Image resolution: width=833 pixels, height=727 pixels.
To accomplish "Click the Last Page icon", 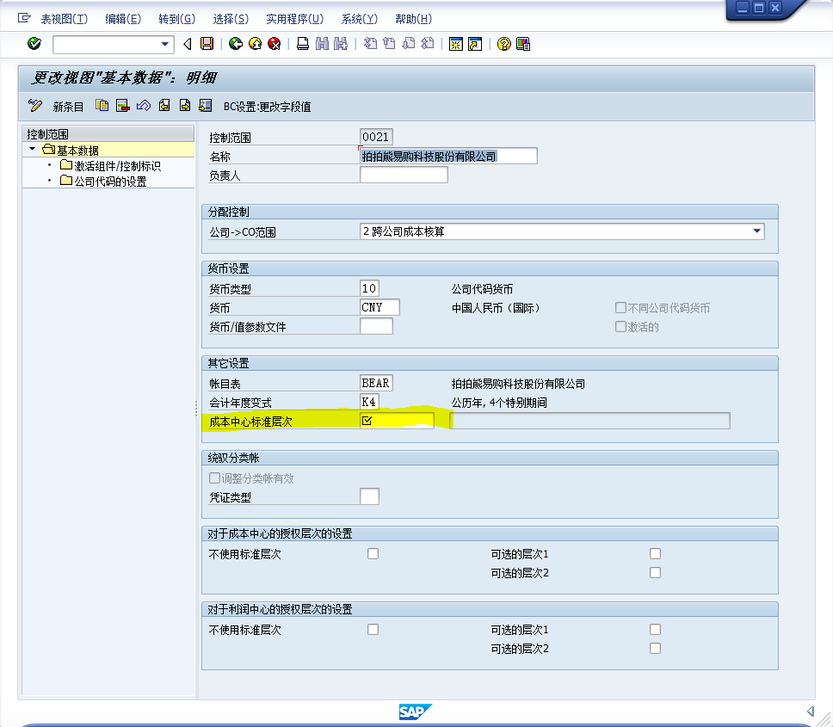I will coord(428,44).
